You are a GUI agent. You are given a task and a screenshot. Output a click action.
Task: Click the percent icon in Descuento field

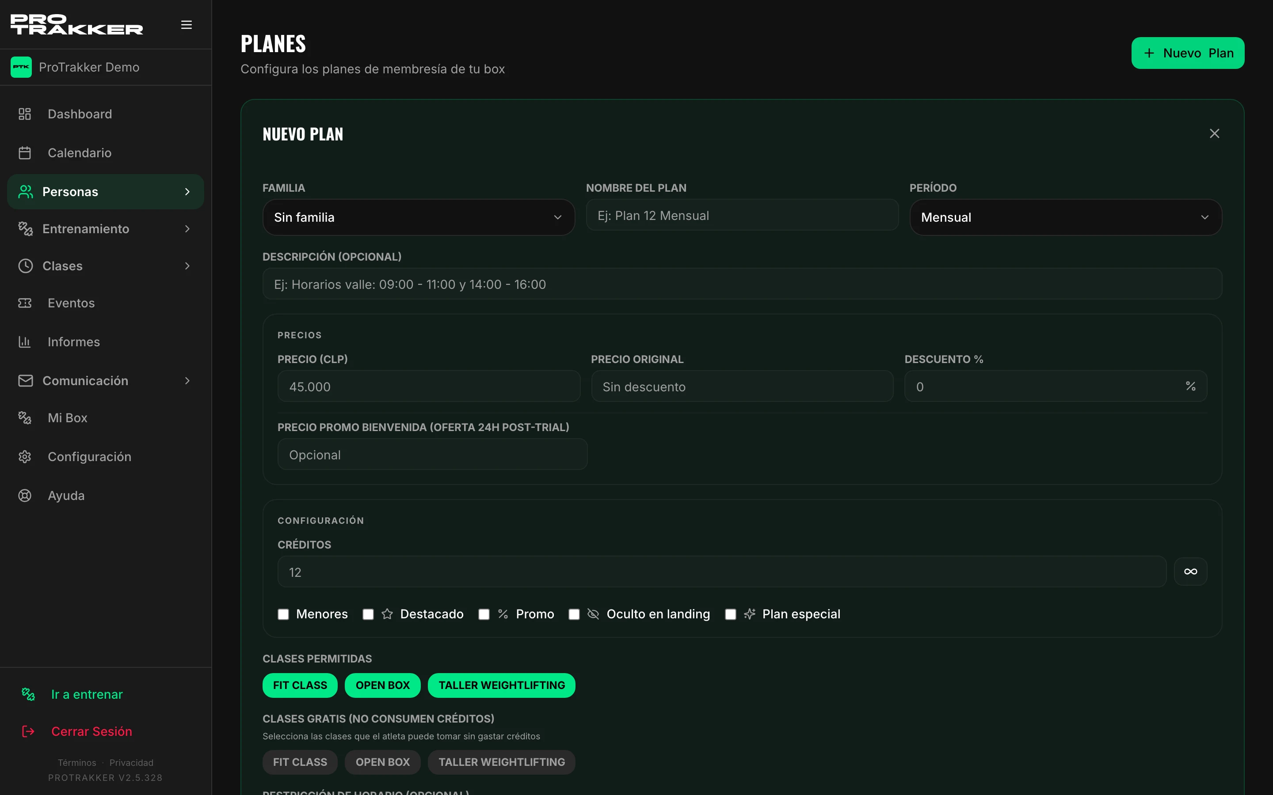tap(1190, 386)
